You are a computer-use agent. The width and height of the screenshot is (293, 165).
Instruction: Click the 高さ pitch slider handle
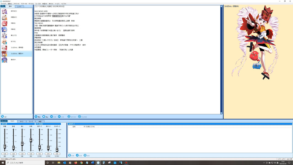[x=22, y=144]
